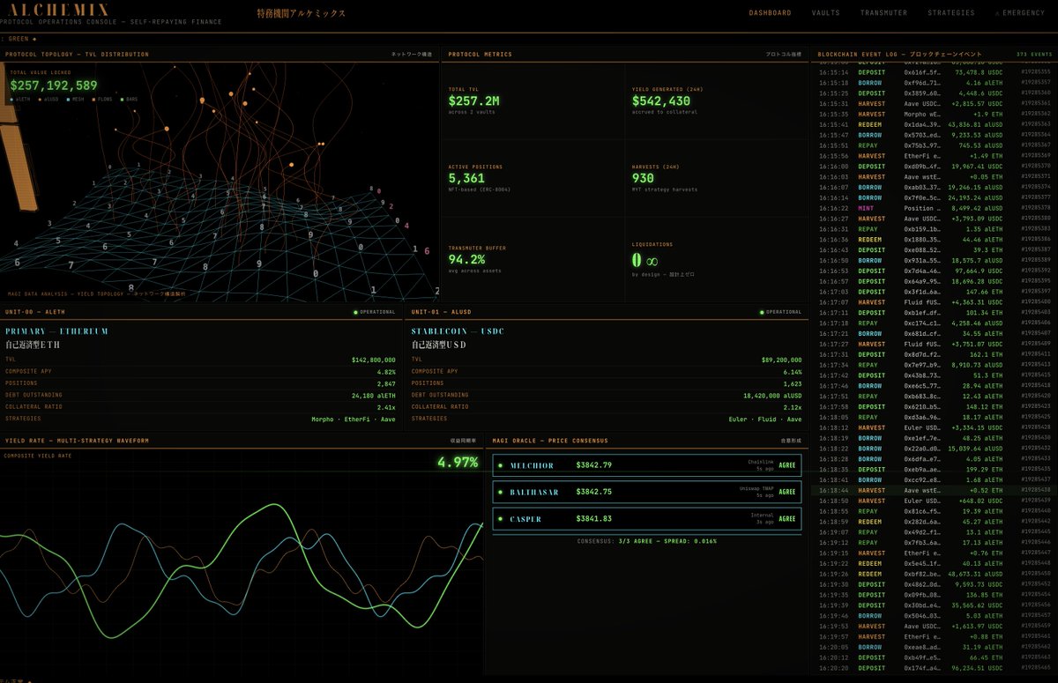Screen dimensions: 1058x683
Task: Open the Dashboard tab
Action: [770, 13]
